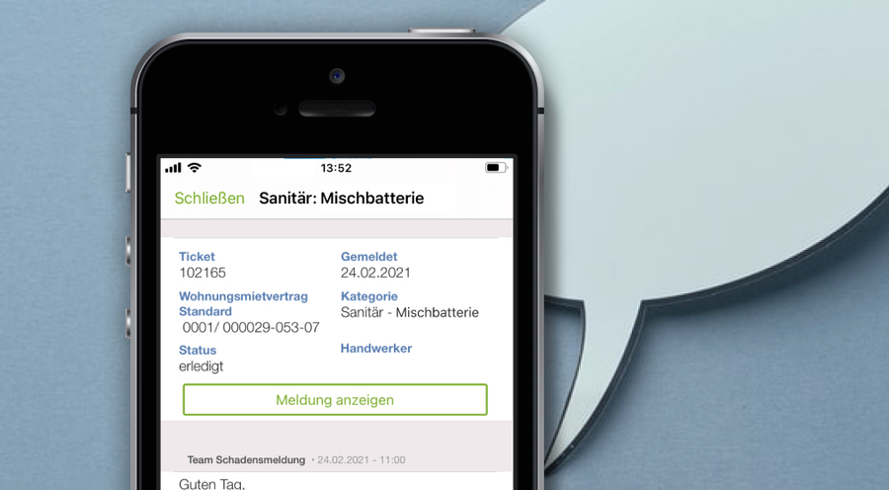This screenshot has width=889, height=490.
Task: Tap the Schließen button
Action: 209,198
